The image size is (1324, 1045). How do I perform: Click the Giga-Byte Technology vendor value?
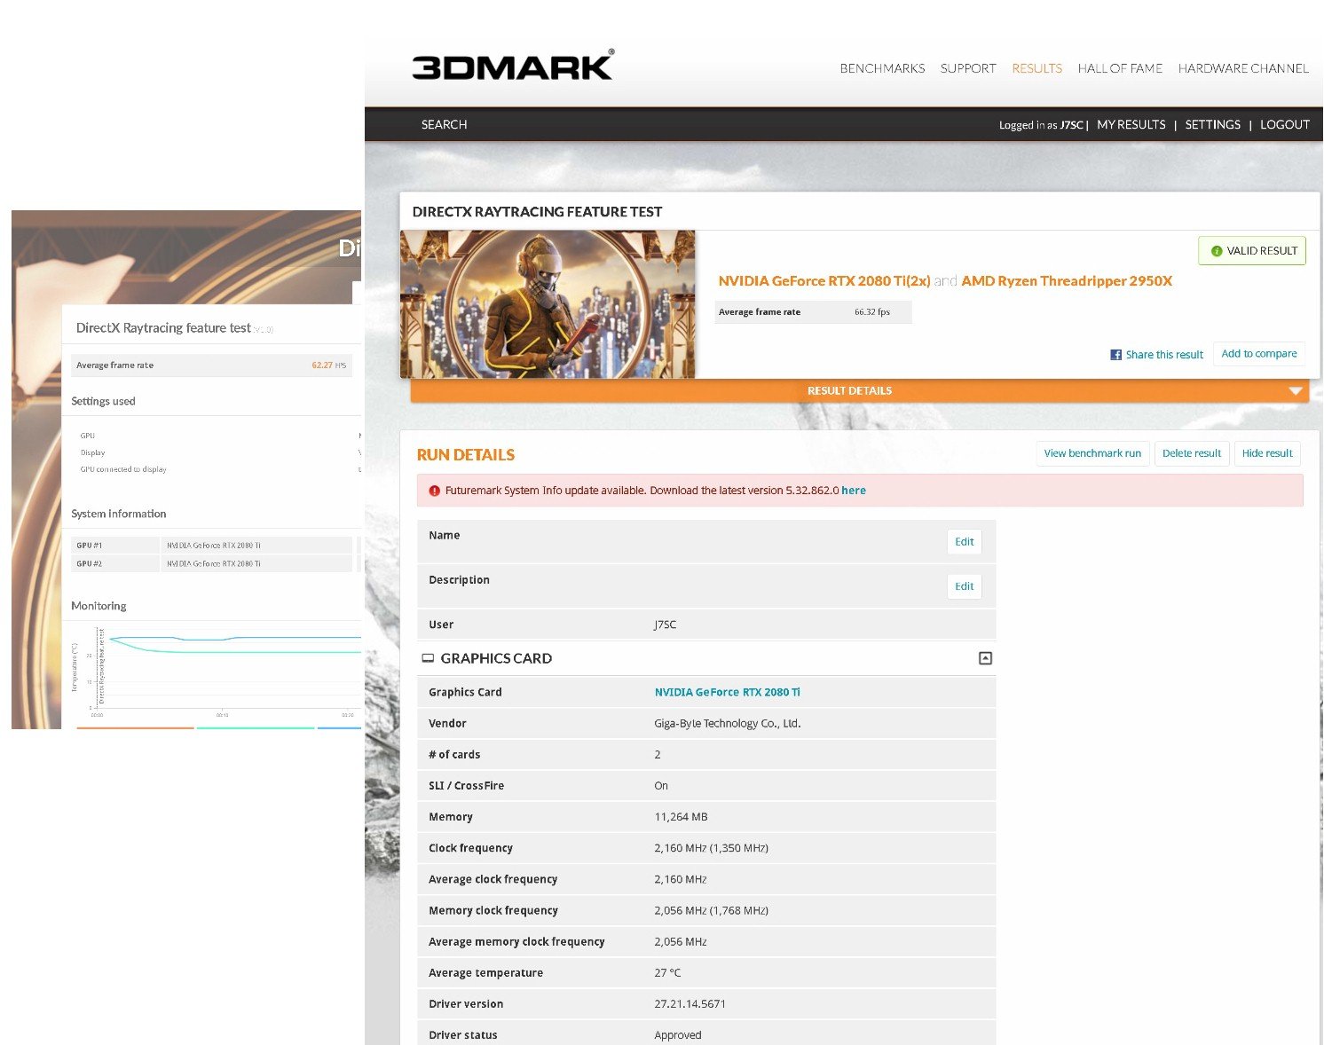[728, 724]
